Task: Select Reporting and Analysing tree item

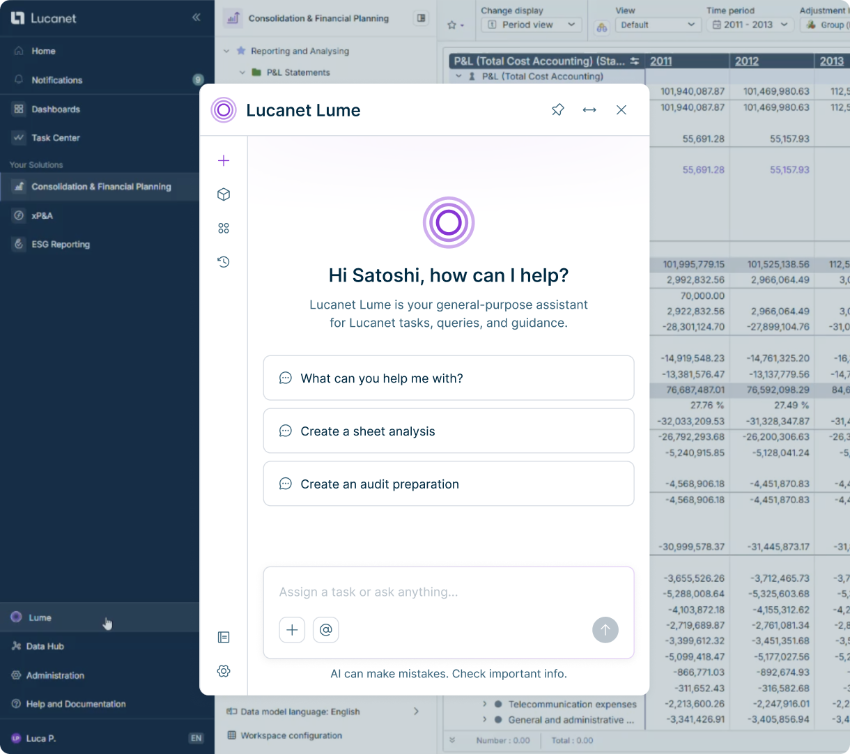Action: pos(300,51)
